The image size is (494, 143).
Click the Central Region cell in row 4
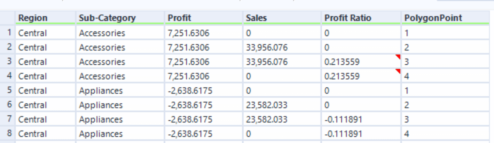coord(45,76)
